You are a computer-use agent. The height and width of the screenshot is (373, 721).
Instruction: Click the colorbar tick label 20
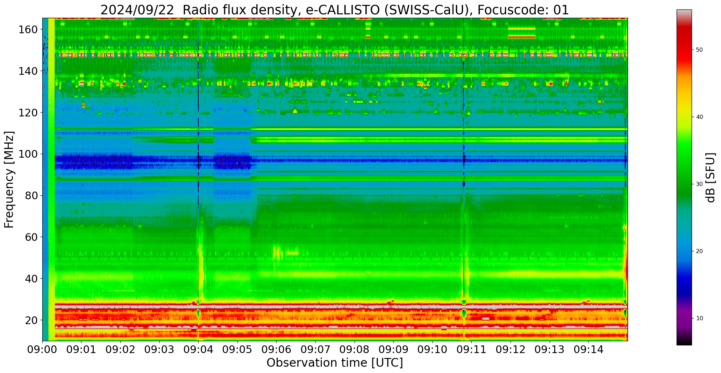coord(700,251)
